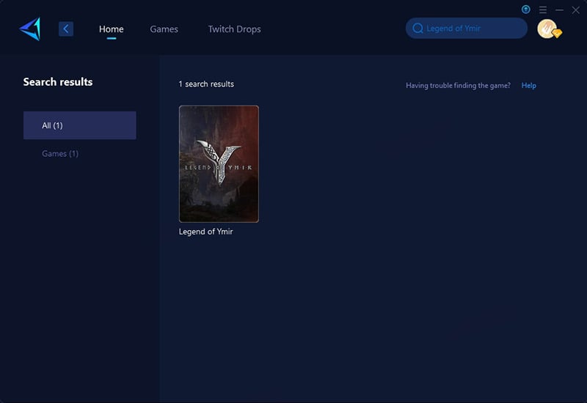
Task: Focus the Legend of Ymir search field
Action: click(x=467, y=28)
